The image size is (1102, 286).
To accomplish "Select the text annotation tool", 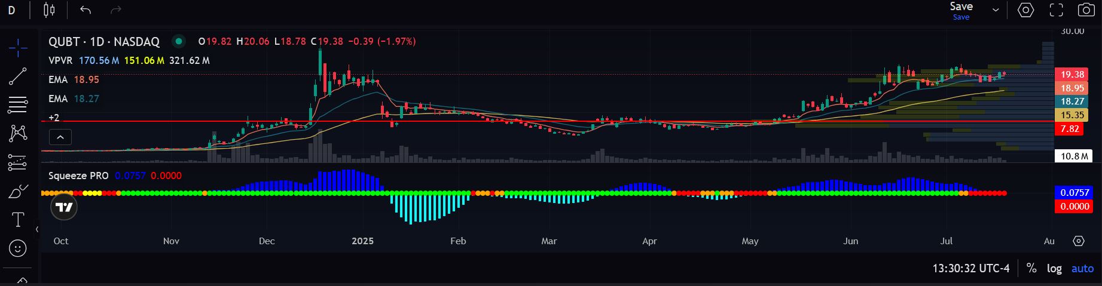I will [18, 220].
